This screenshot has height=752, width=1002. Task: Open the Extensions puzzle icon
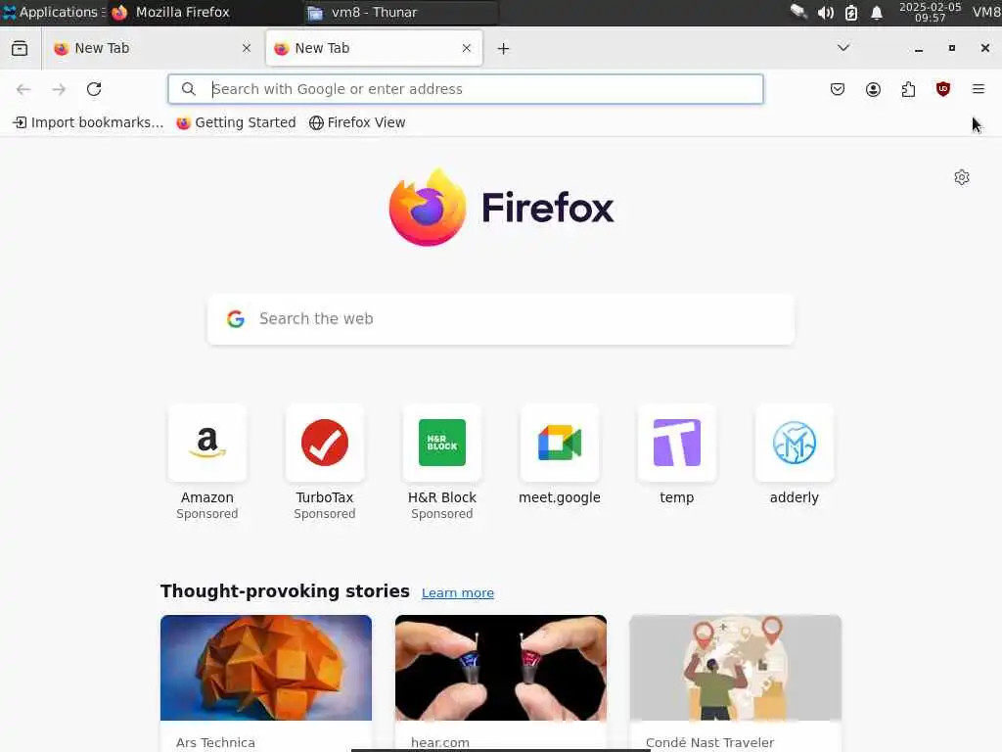(908, 89)
